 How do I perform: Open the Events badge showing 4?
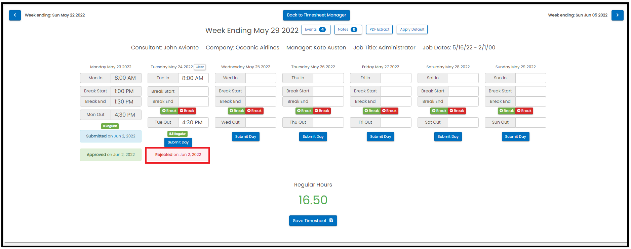pos(316,30)
